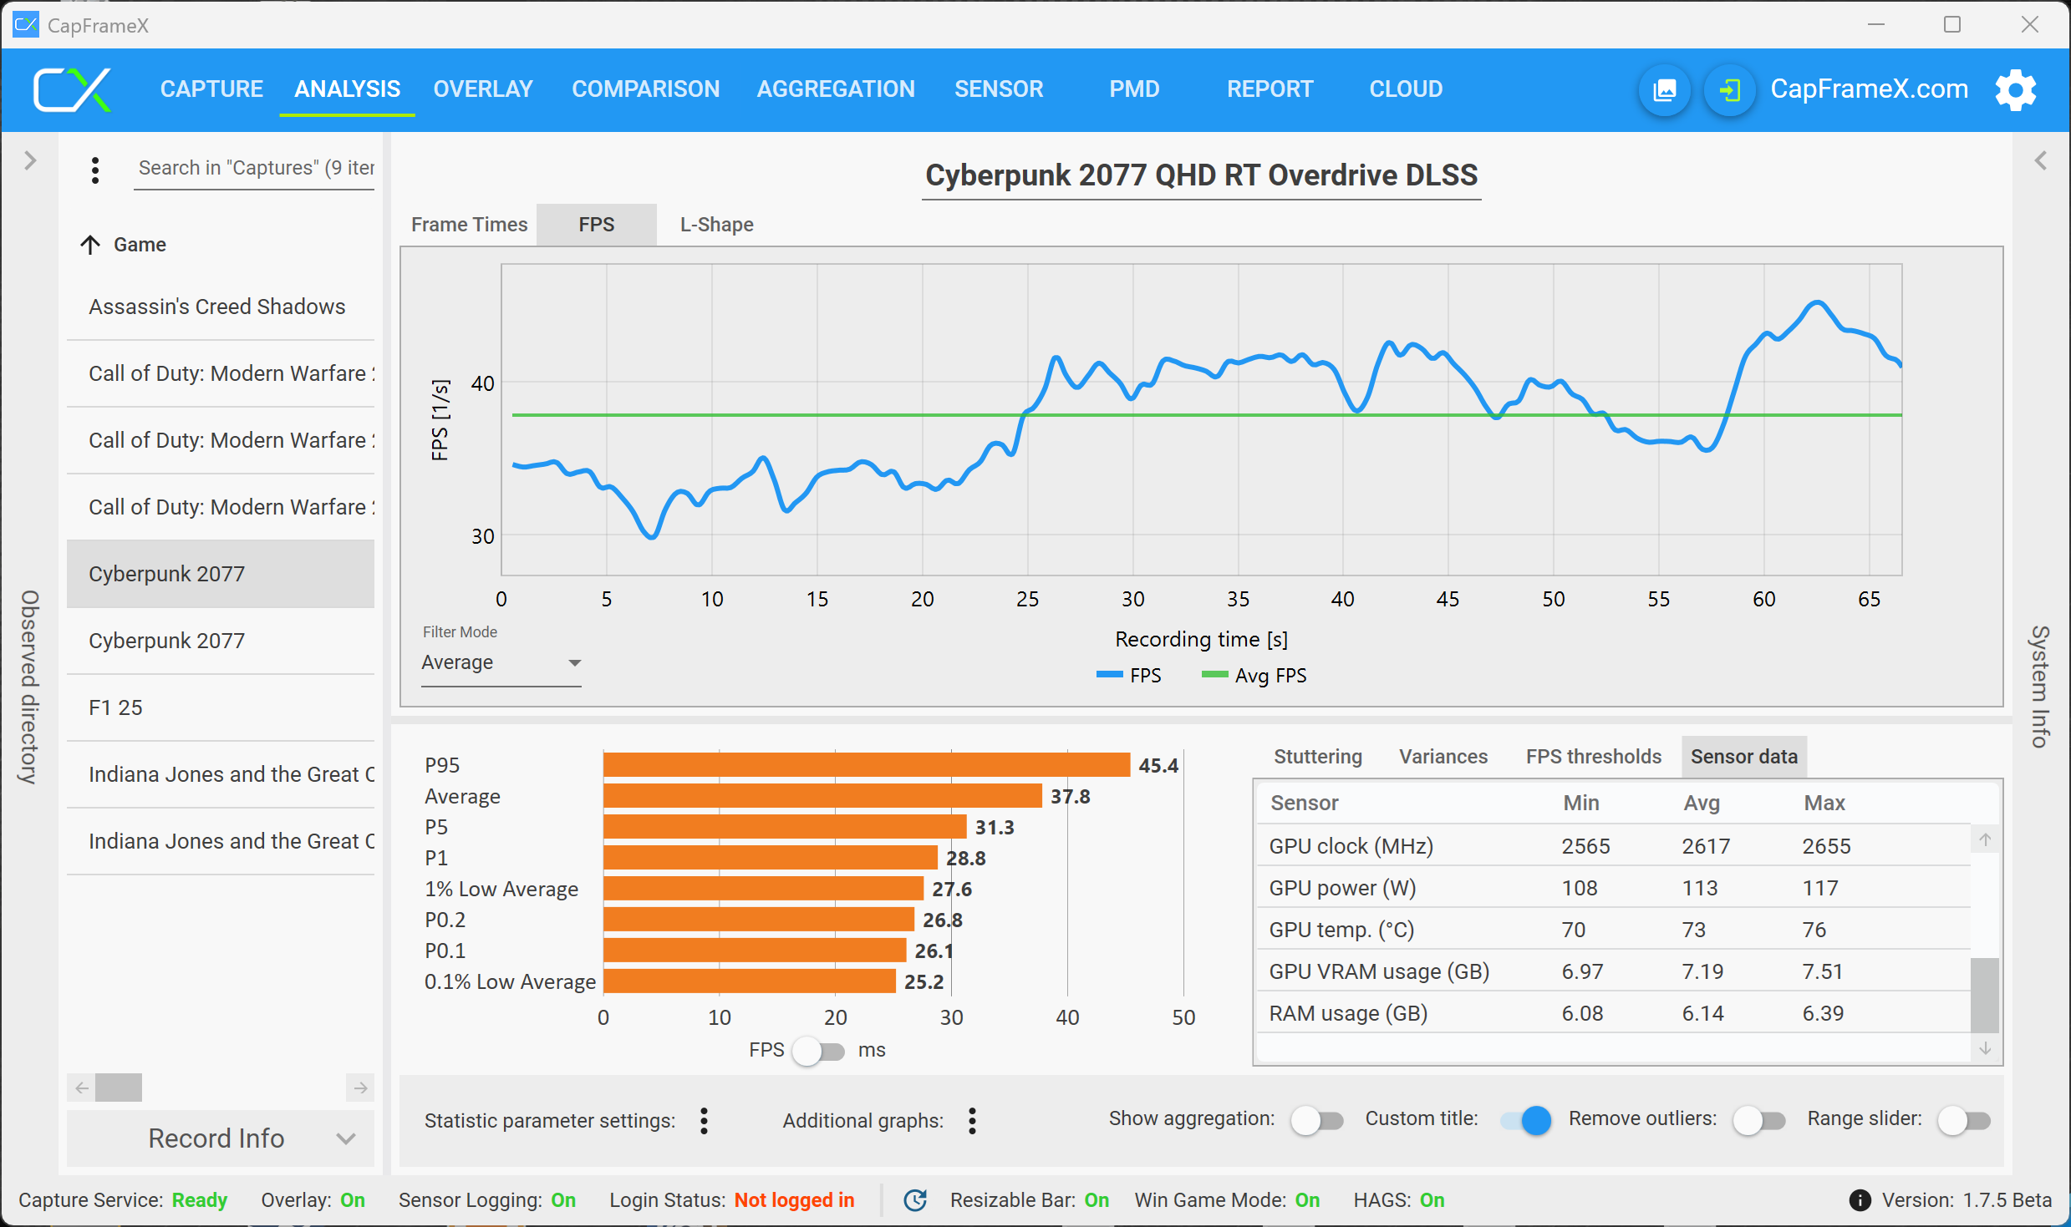
Task: Turn off the Custom title toggle
Action: click(1525, 1120)
